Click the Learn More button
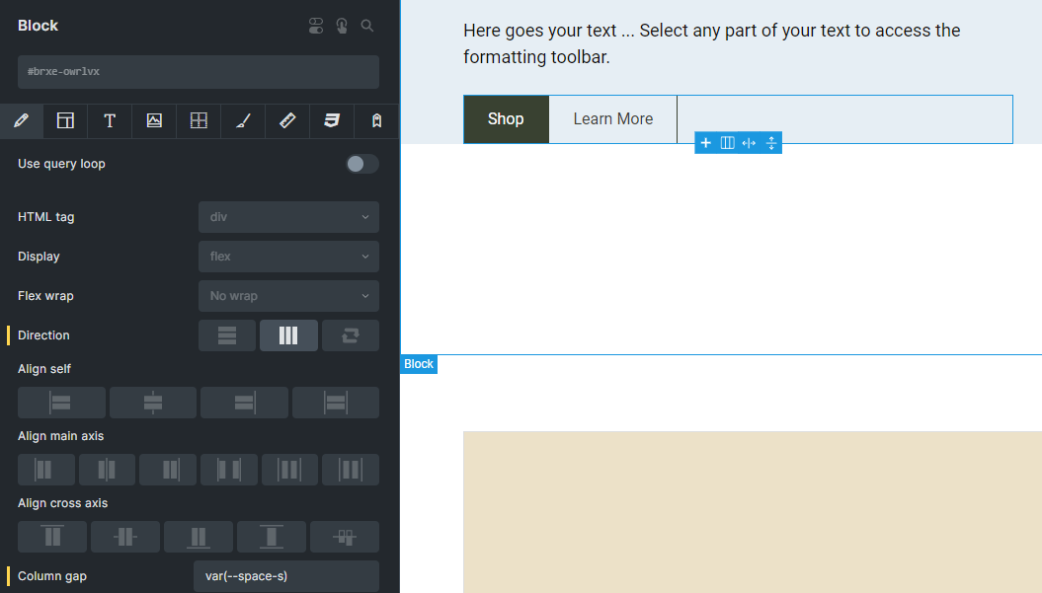Image resolution: width=1042 pixels, height=593 pixels. click(x=613, y=118)
